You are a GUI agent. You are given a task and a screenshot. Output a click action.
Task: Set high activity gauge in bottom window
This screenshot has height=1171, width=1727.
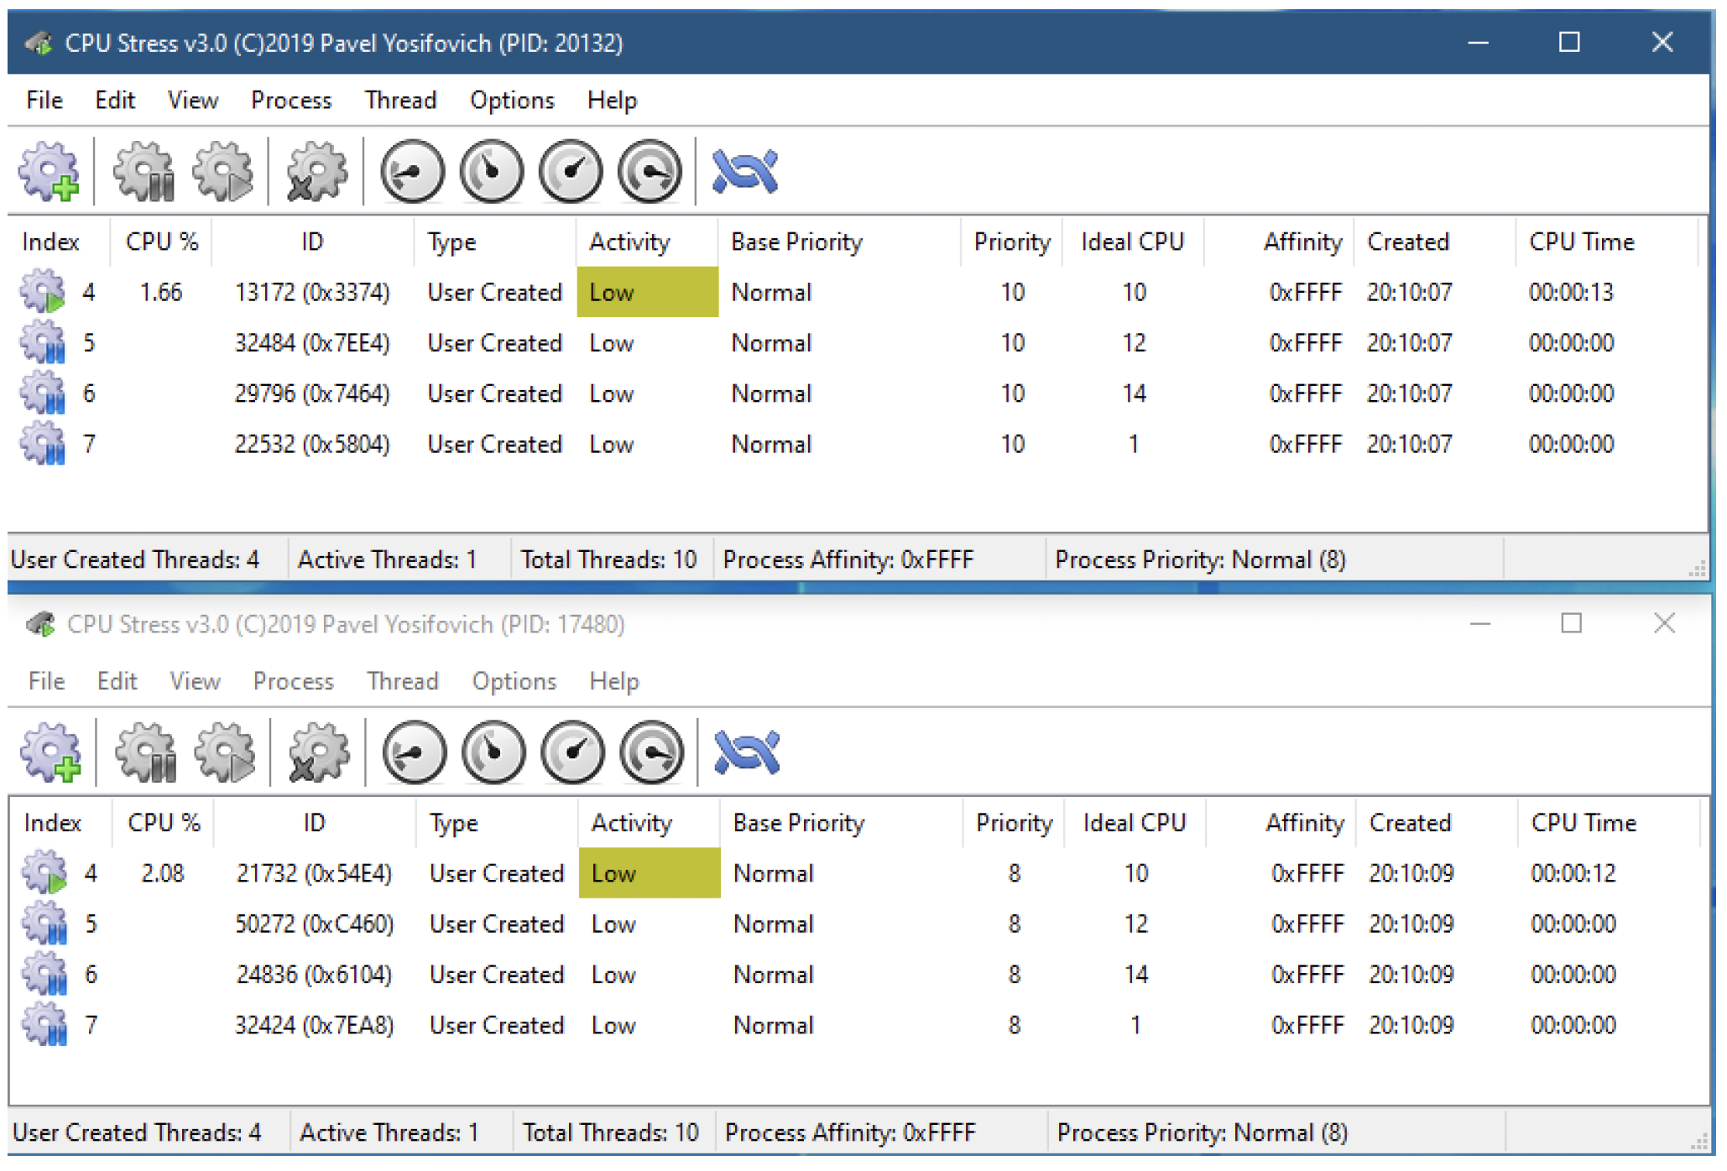(572, 752)
